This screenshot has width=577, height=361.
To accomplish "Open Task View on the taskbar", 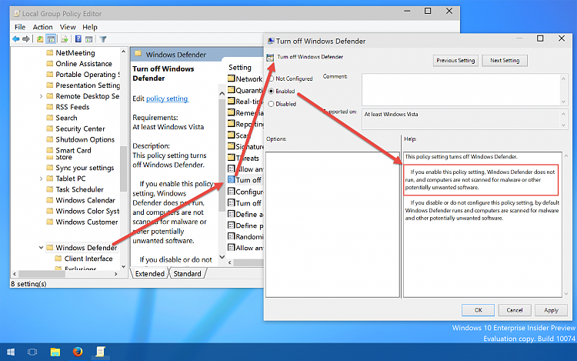I will [x=32, y=353].
